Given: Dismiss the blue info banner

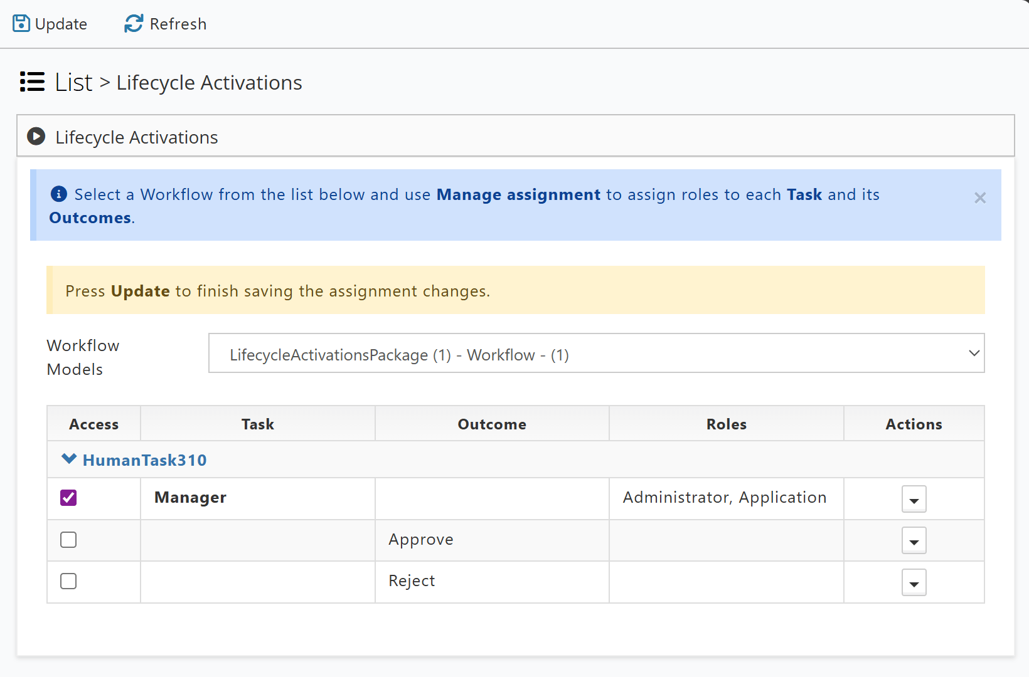Looking at the screenshot, I should point(980,198).
